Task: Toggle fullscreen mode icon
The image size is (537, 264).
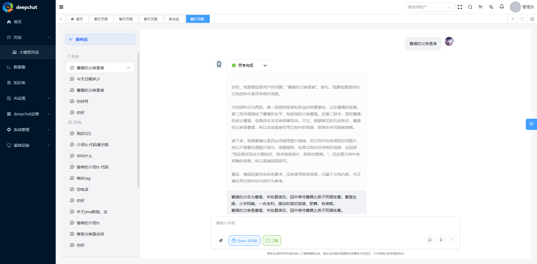Action: coord(460,7)
